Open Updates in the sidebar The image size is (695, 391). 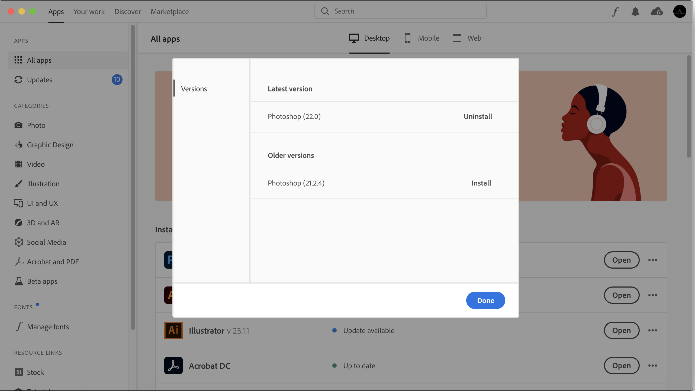(x=40, y=80)
